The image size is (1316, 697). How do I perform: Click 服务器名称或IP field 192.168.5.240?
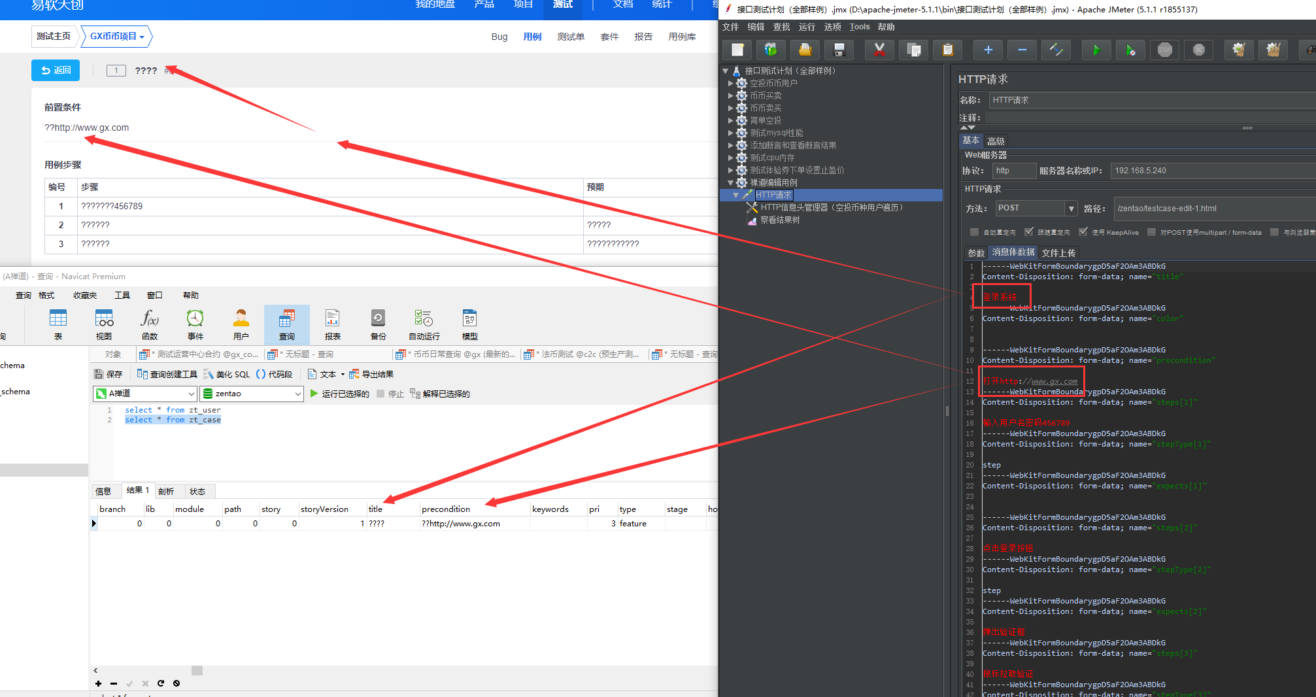(x=1213, y=171)
